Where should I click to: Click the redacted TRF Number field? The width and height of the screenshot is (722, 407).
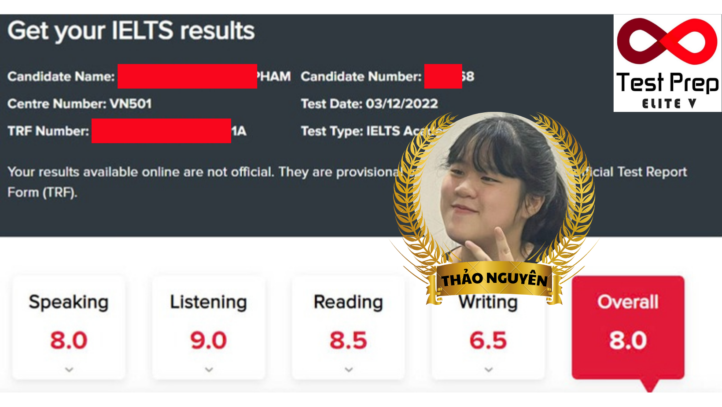pyautogui.click(x=161, y=131)
